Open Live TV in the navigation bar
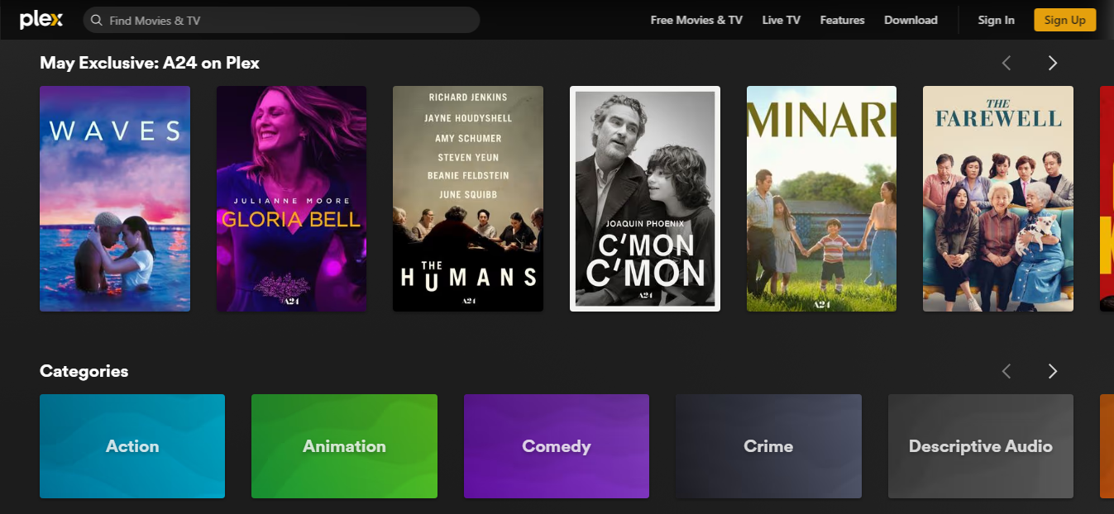1114x514 pixels. point(782,20)
